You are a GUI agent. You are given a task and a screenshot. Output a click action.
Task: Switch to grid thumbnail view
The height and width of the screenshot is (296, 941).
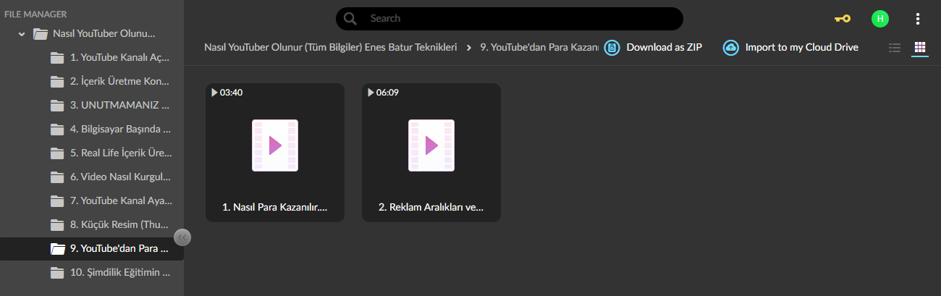point(920,48)
